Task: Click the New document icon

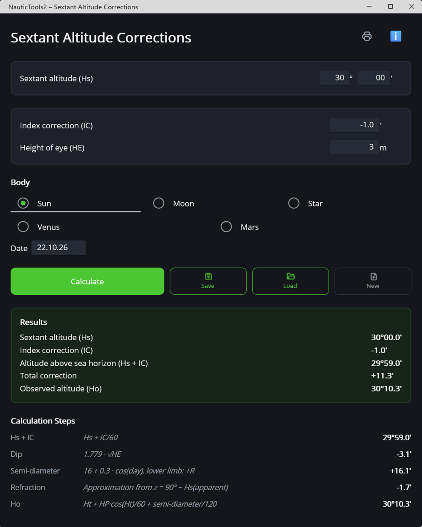Action: point(374,276)
